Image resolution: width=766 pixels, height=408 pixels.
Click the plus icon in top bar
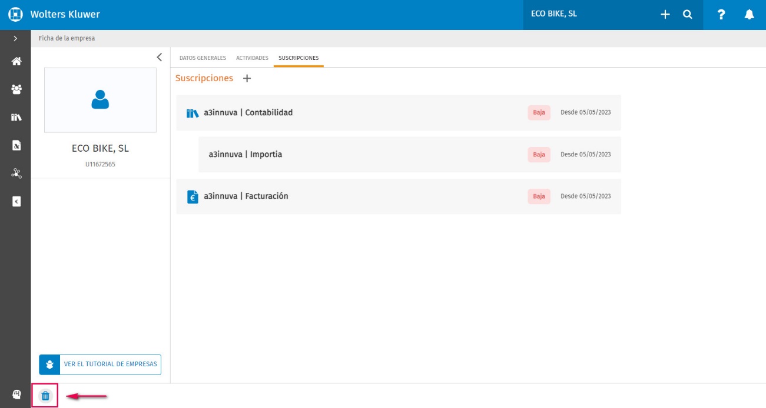(665, 15)
